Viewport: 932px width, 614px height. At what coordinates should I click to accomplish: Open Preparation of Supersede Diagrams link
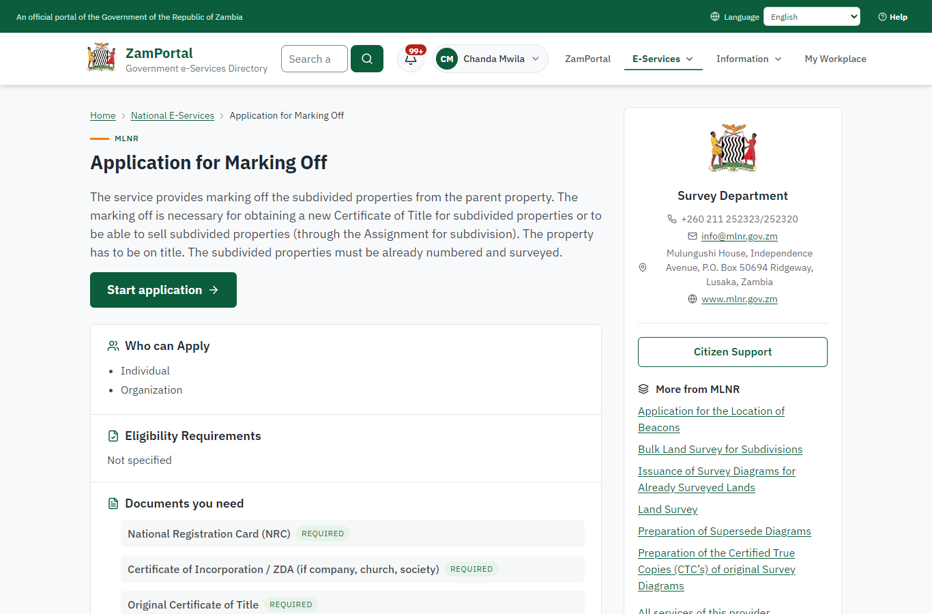(x=725, y=531)
